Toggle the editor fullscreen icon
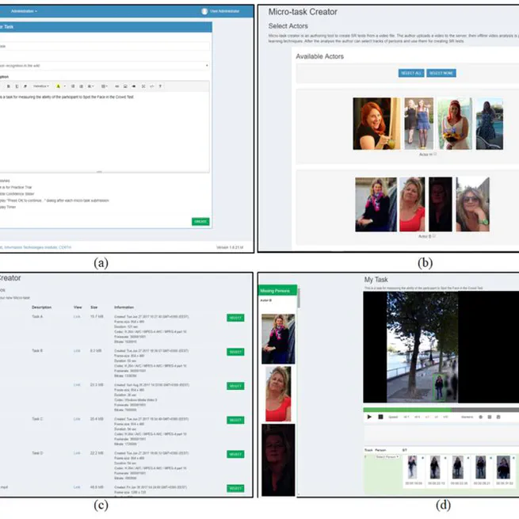 coord(143,86)
